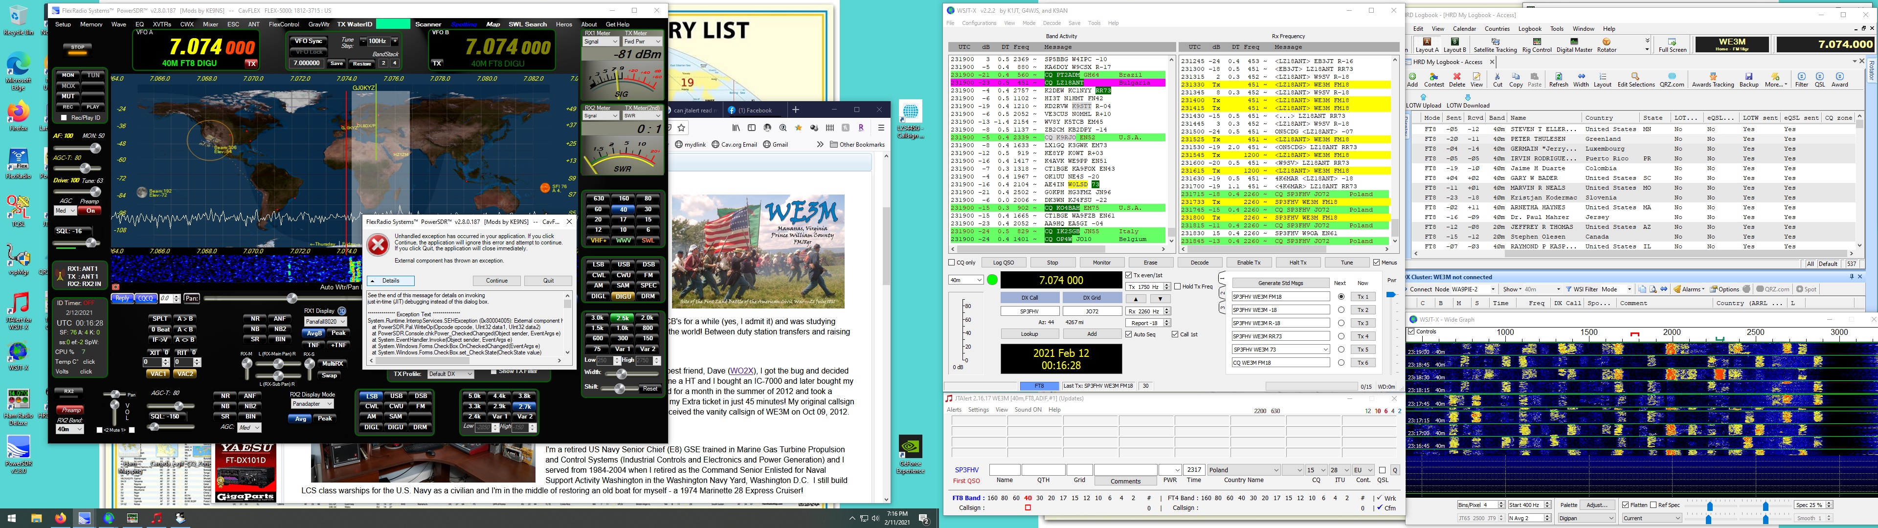Open Satellite Tracking in HRD Logbook
The height and width of the screenshot is (528, 1878).
1495,45
